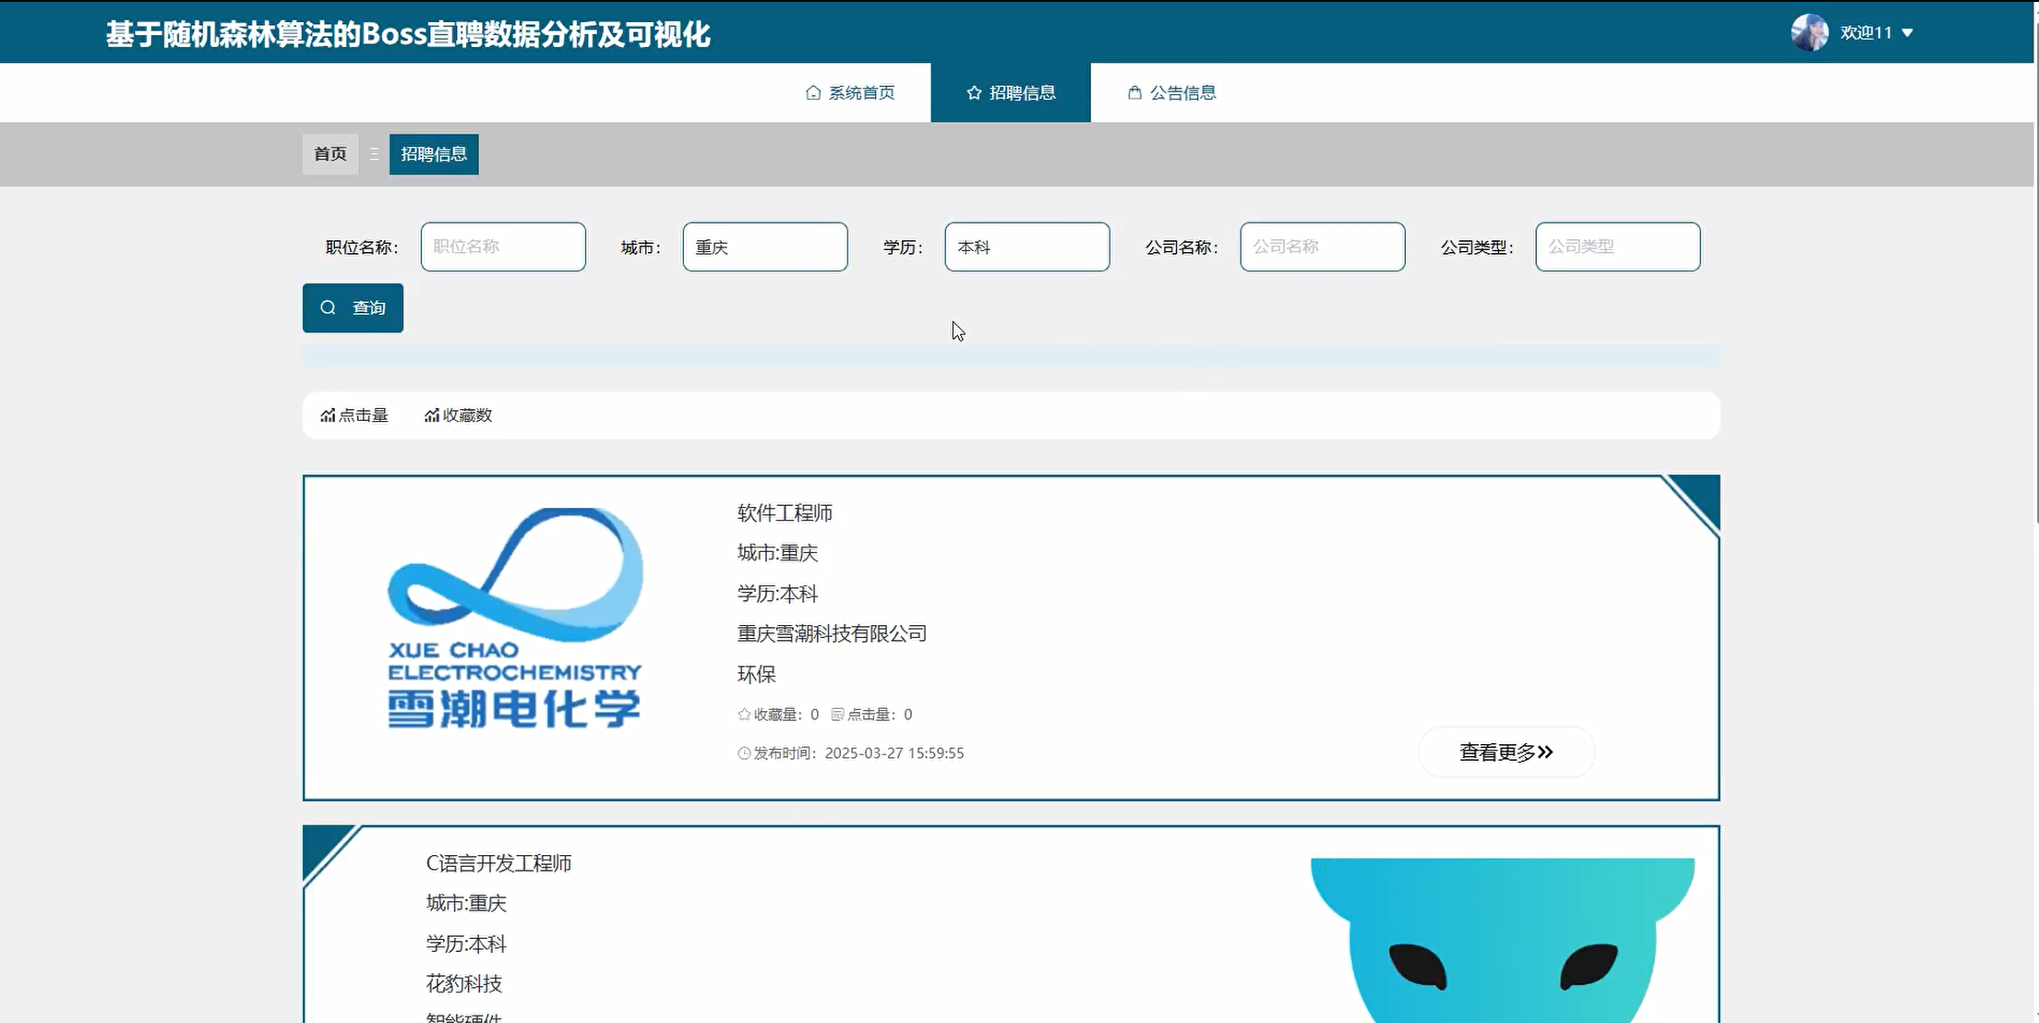
Task: Click the chart icon beside 收藏数 sort option
Action: point(431,415)
